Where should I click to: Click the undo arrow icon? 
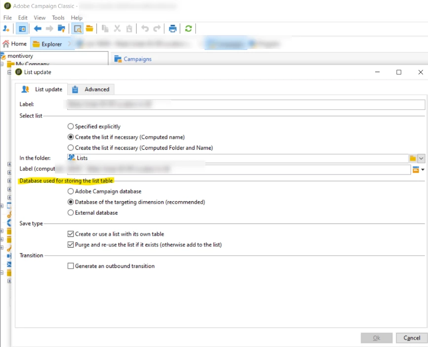click(145, 28)
